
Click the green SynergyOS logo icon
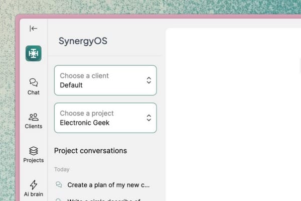(34, 53)
